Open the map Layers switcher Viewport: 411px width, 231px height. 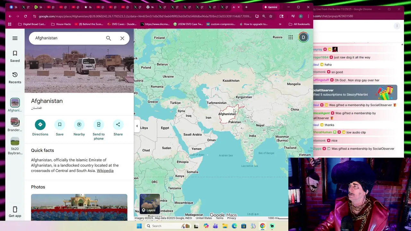click(150, 204)
